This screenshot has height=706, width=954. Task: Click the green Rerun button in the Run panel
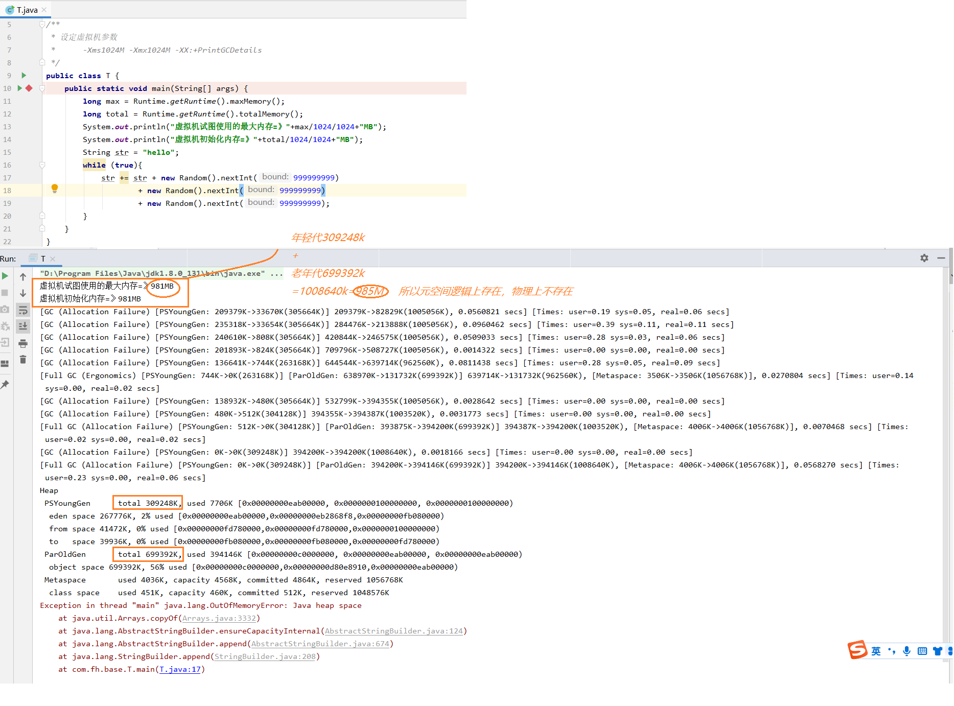click(x=5, y=276)
